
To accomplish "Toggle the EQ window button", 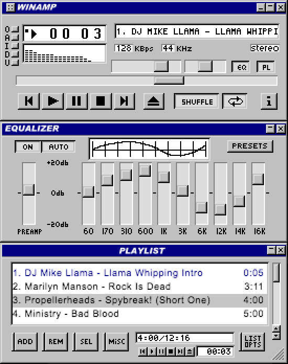I will tap(241, 67).
